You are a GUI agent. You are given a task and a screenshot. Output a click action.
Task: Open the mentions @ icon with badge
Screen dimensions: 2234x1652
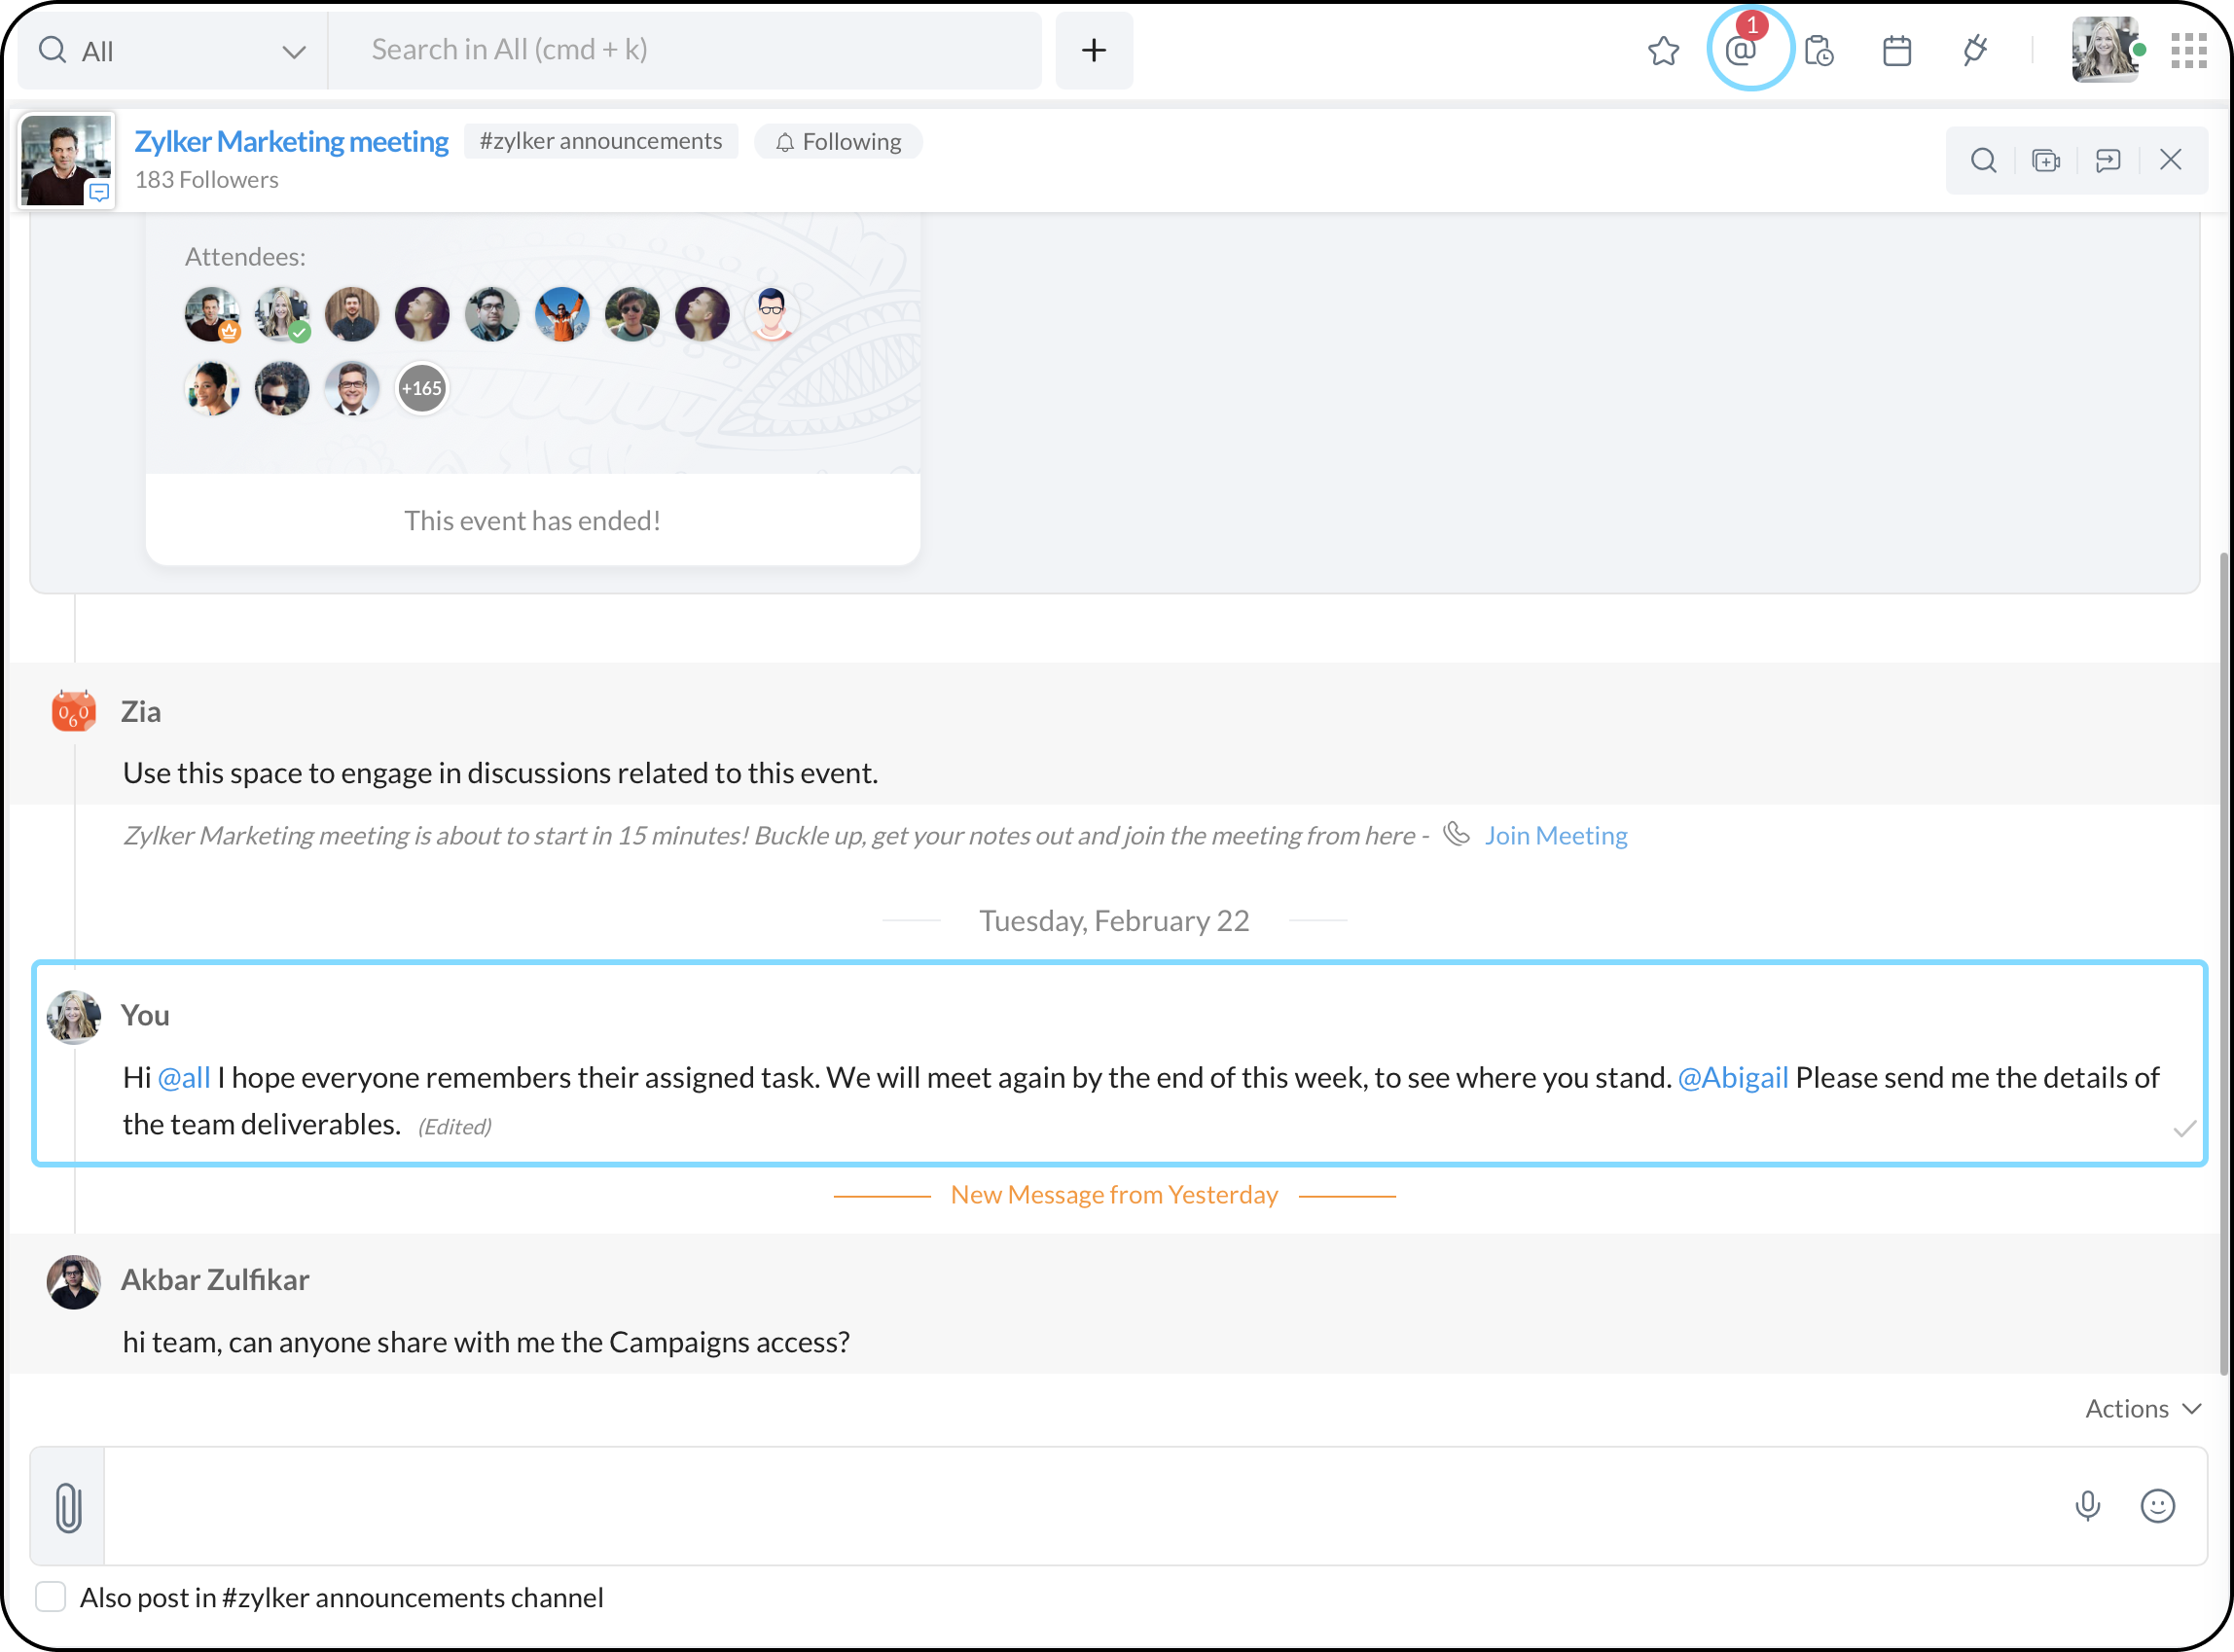coord(1743,50)
